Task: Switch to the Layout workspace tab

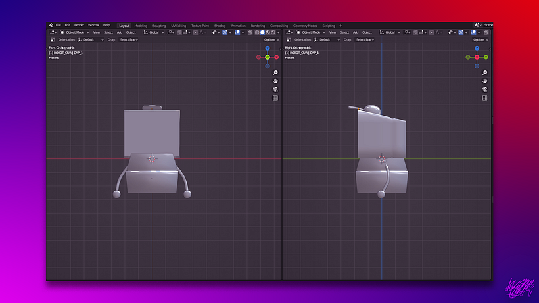Action: [x=124, y=26]
